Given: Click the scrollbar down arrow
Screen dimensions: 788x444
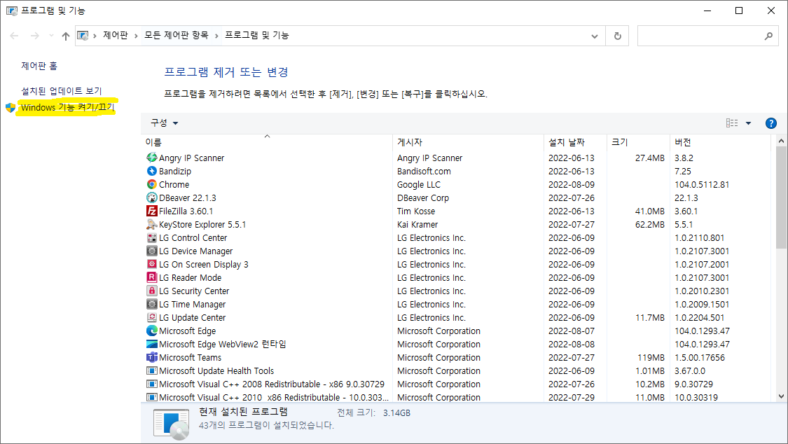Looking at the screenshot, I should point(781,396).
